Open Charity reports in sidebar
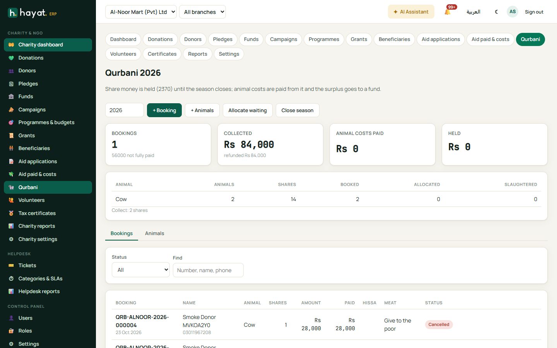 [x=48, y=226]
